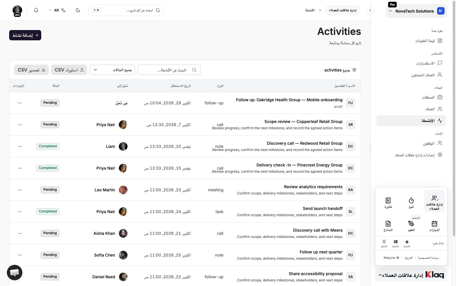Click the استيراد CSV button
456x286 pixels.
click(69, 70)
